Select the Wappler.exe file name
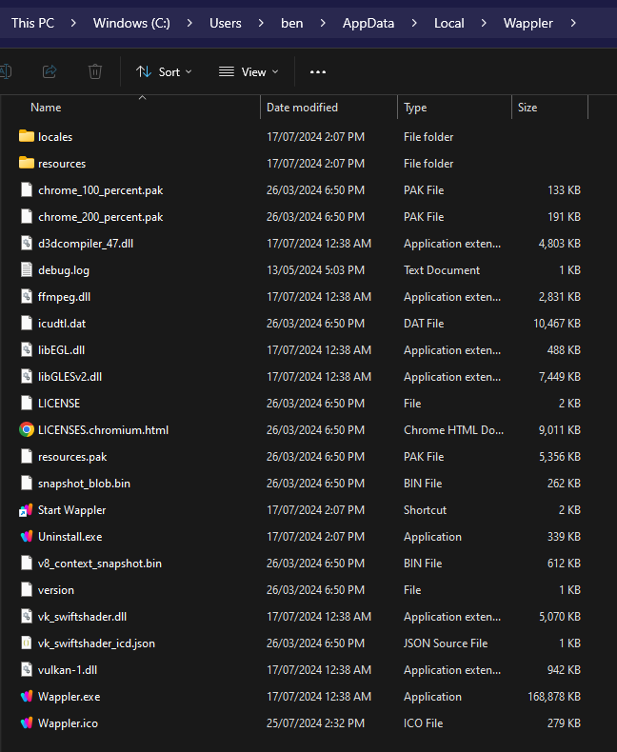617x752 pixels. 70,697
